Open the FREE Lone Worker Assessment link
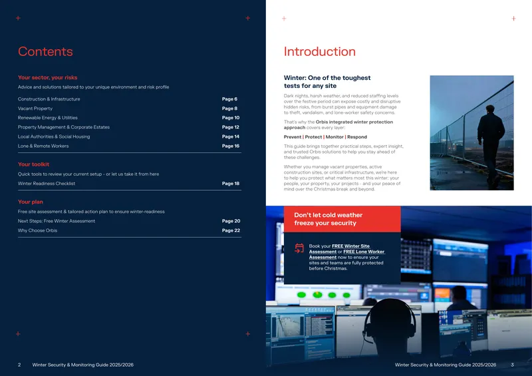This screenshot has height=376, width=532. [346, 254]
